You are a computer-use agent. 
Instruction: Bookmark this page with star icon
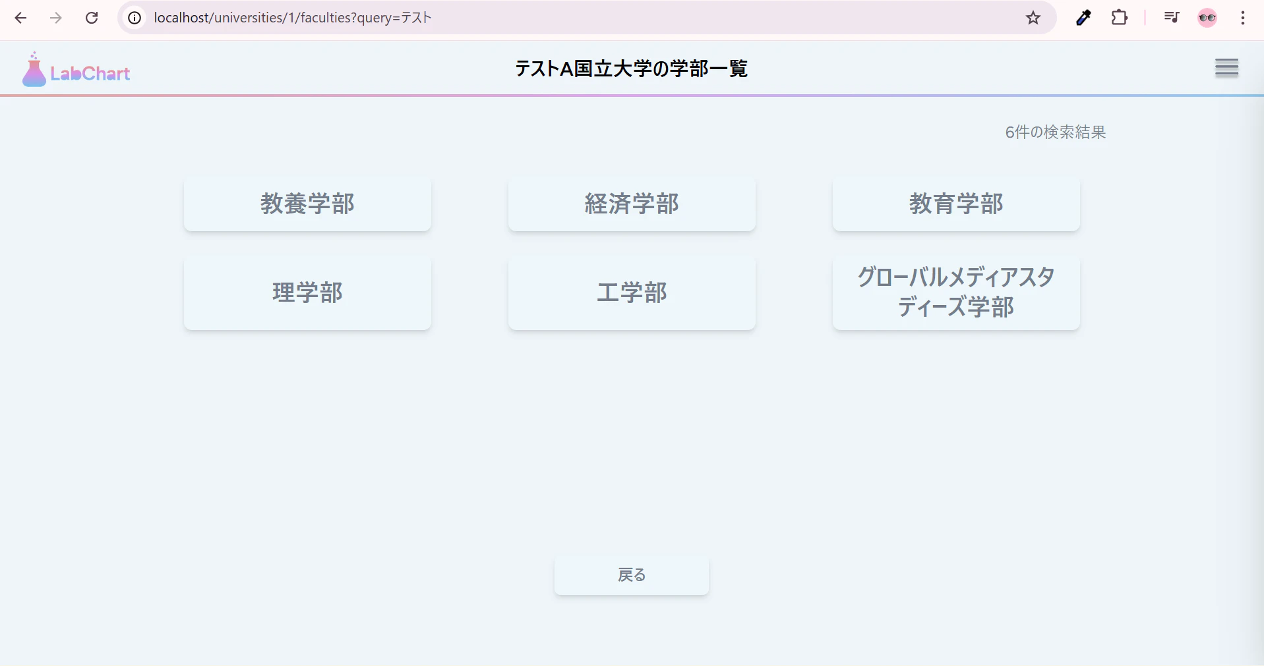click(x=1033, y=18)
